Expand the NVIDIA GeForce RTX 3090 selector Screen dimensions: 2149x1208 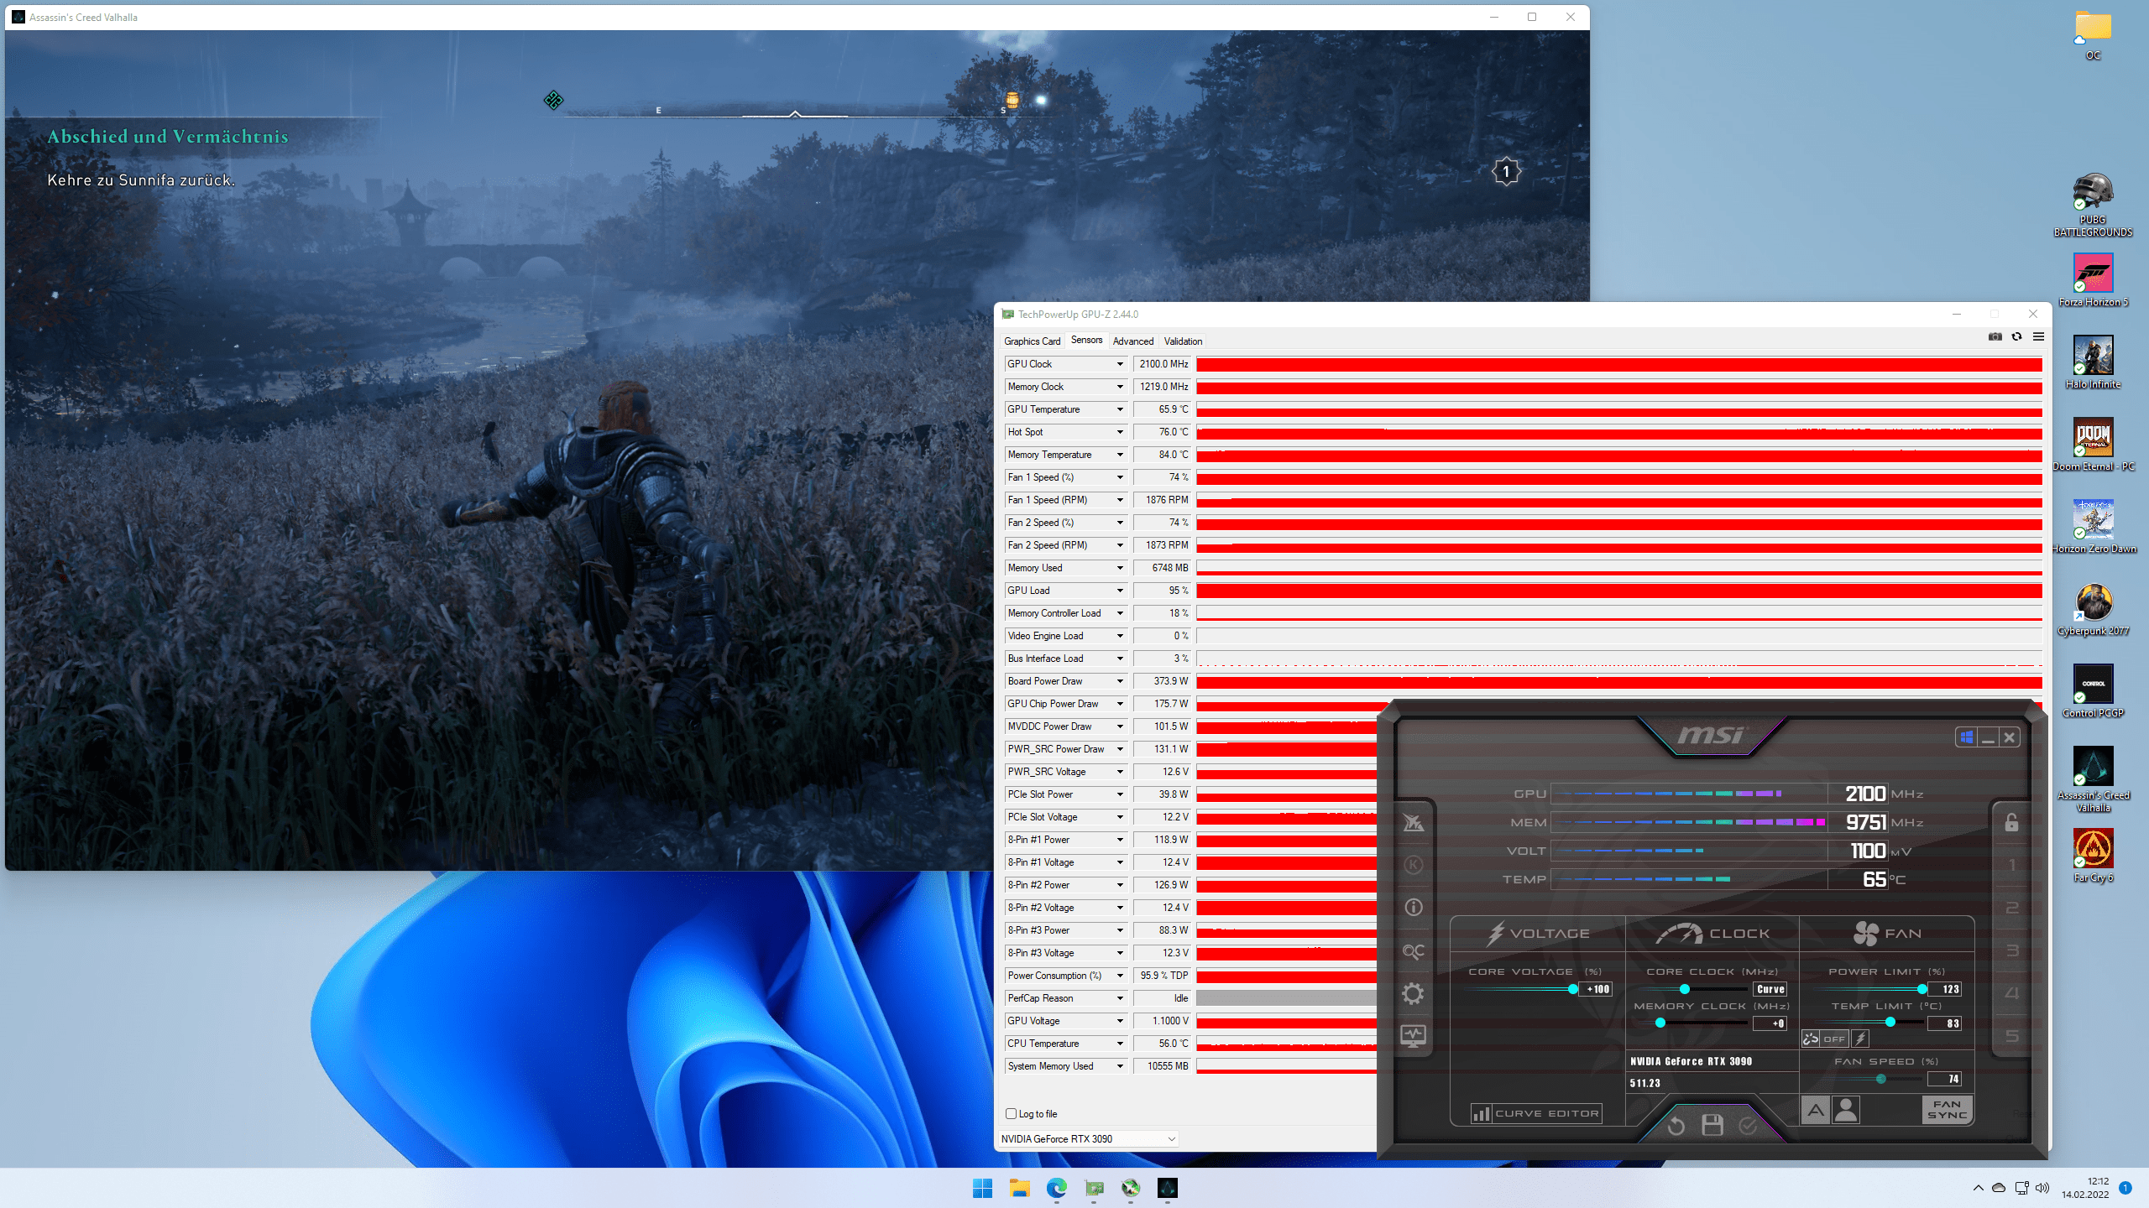[x=1171, y=1139]
